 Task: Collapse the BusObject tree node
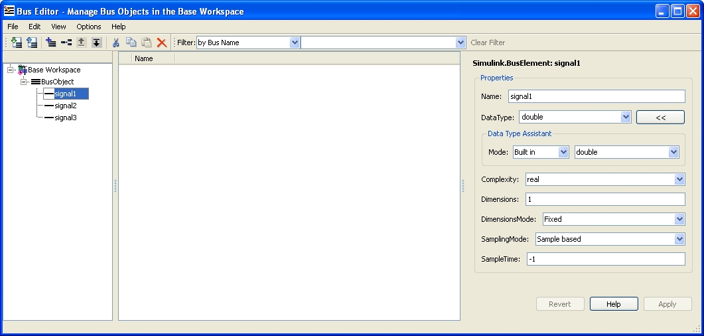[24, 82]
